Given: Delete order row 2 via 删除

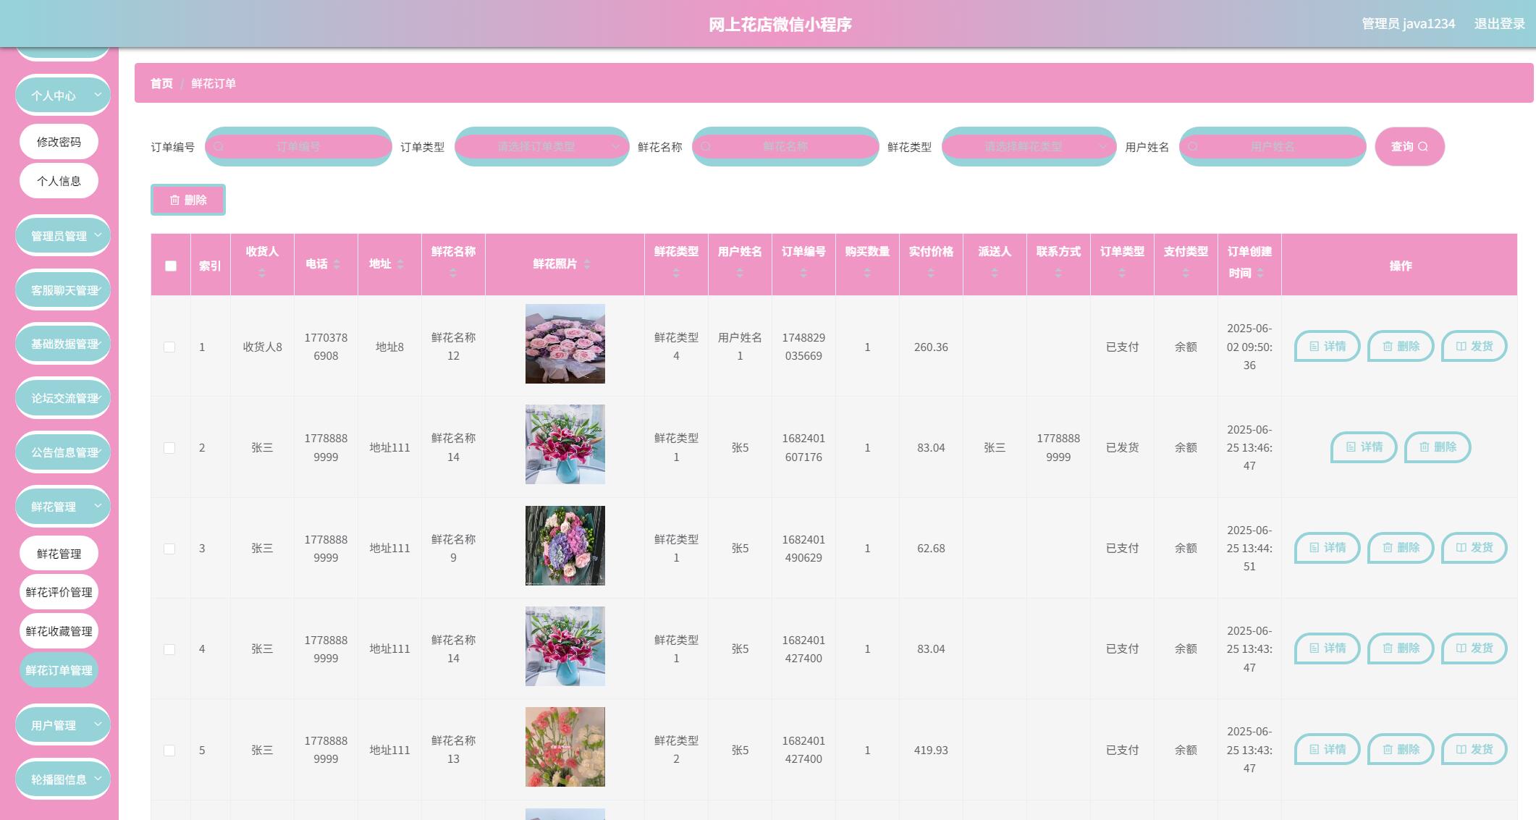Looking at the screenshot, I should point(1438,447).
